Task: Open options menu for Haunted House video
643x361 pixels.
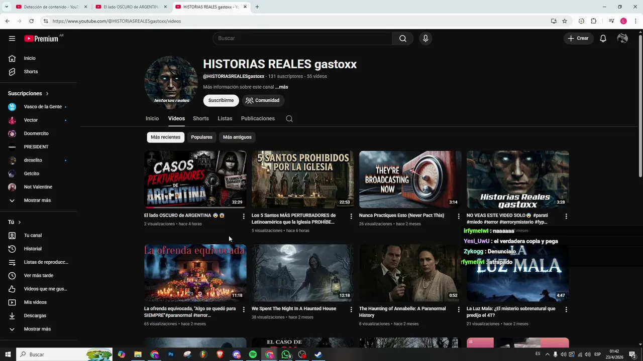Action: coord(351,309)
